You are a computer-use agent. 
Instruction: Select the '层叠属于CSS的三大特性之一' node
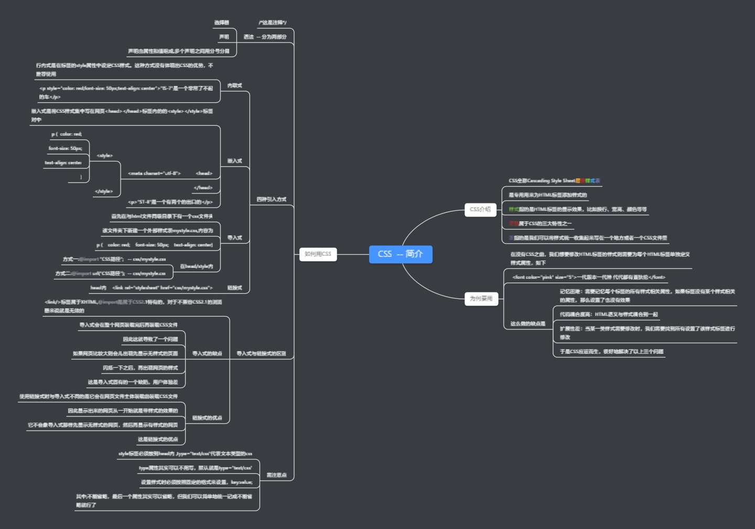coord(540,223)
